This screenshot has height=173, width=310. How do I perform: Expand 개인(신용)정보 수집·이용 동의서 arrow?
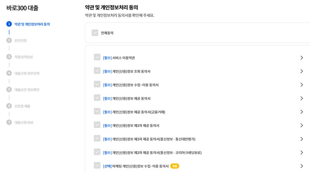301,85
